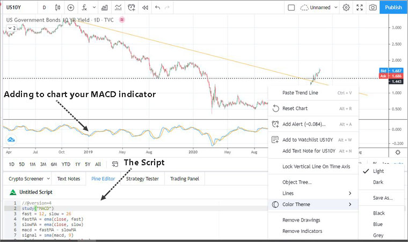Choose Paste Trend Line from context menu
This screenshot has width=408, height=242.
pos(314,93)
